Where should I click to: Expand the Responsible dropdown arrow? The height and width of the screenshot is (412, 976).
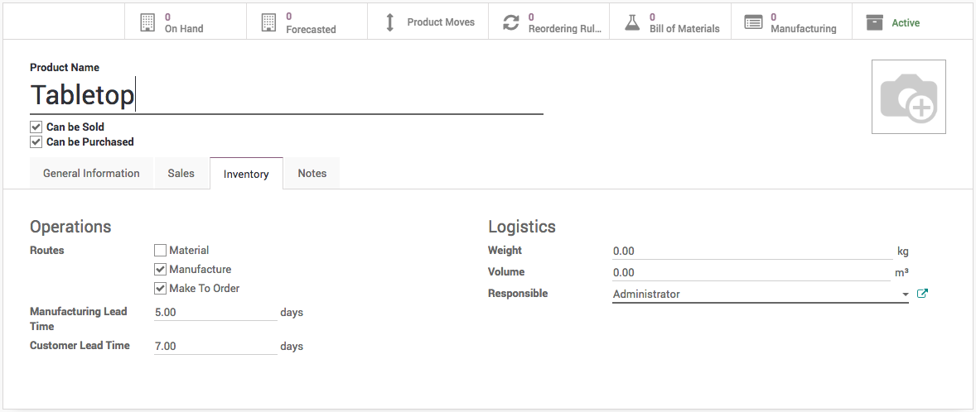[x=905, y=295]
